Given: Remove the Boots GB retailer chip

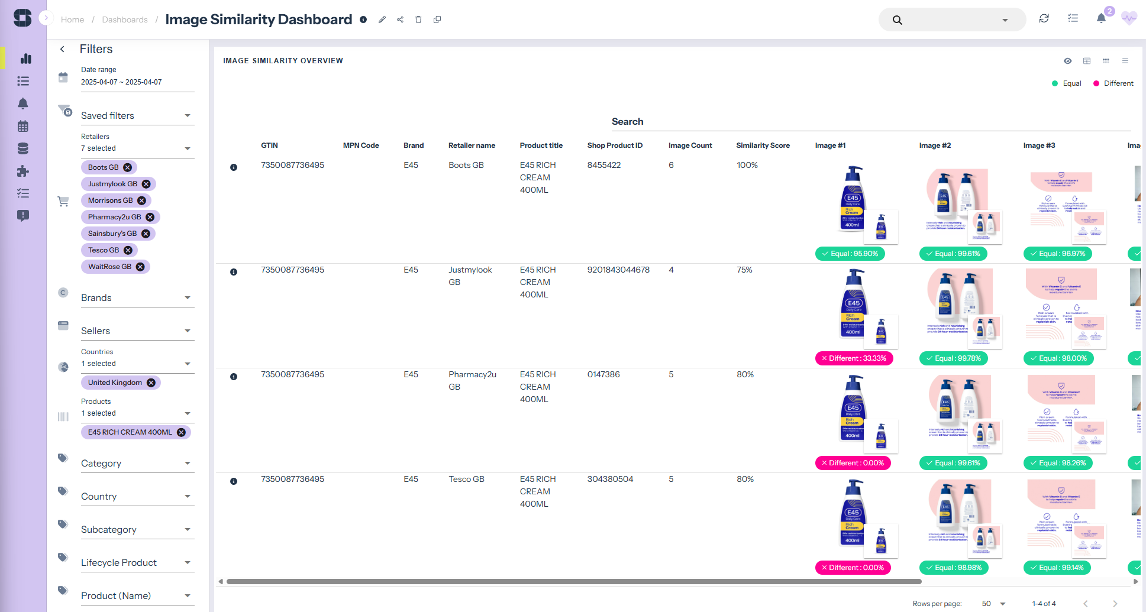Looking at the screenshot, I should (127, 167).
